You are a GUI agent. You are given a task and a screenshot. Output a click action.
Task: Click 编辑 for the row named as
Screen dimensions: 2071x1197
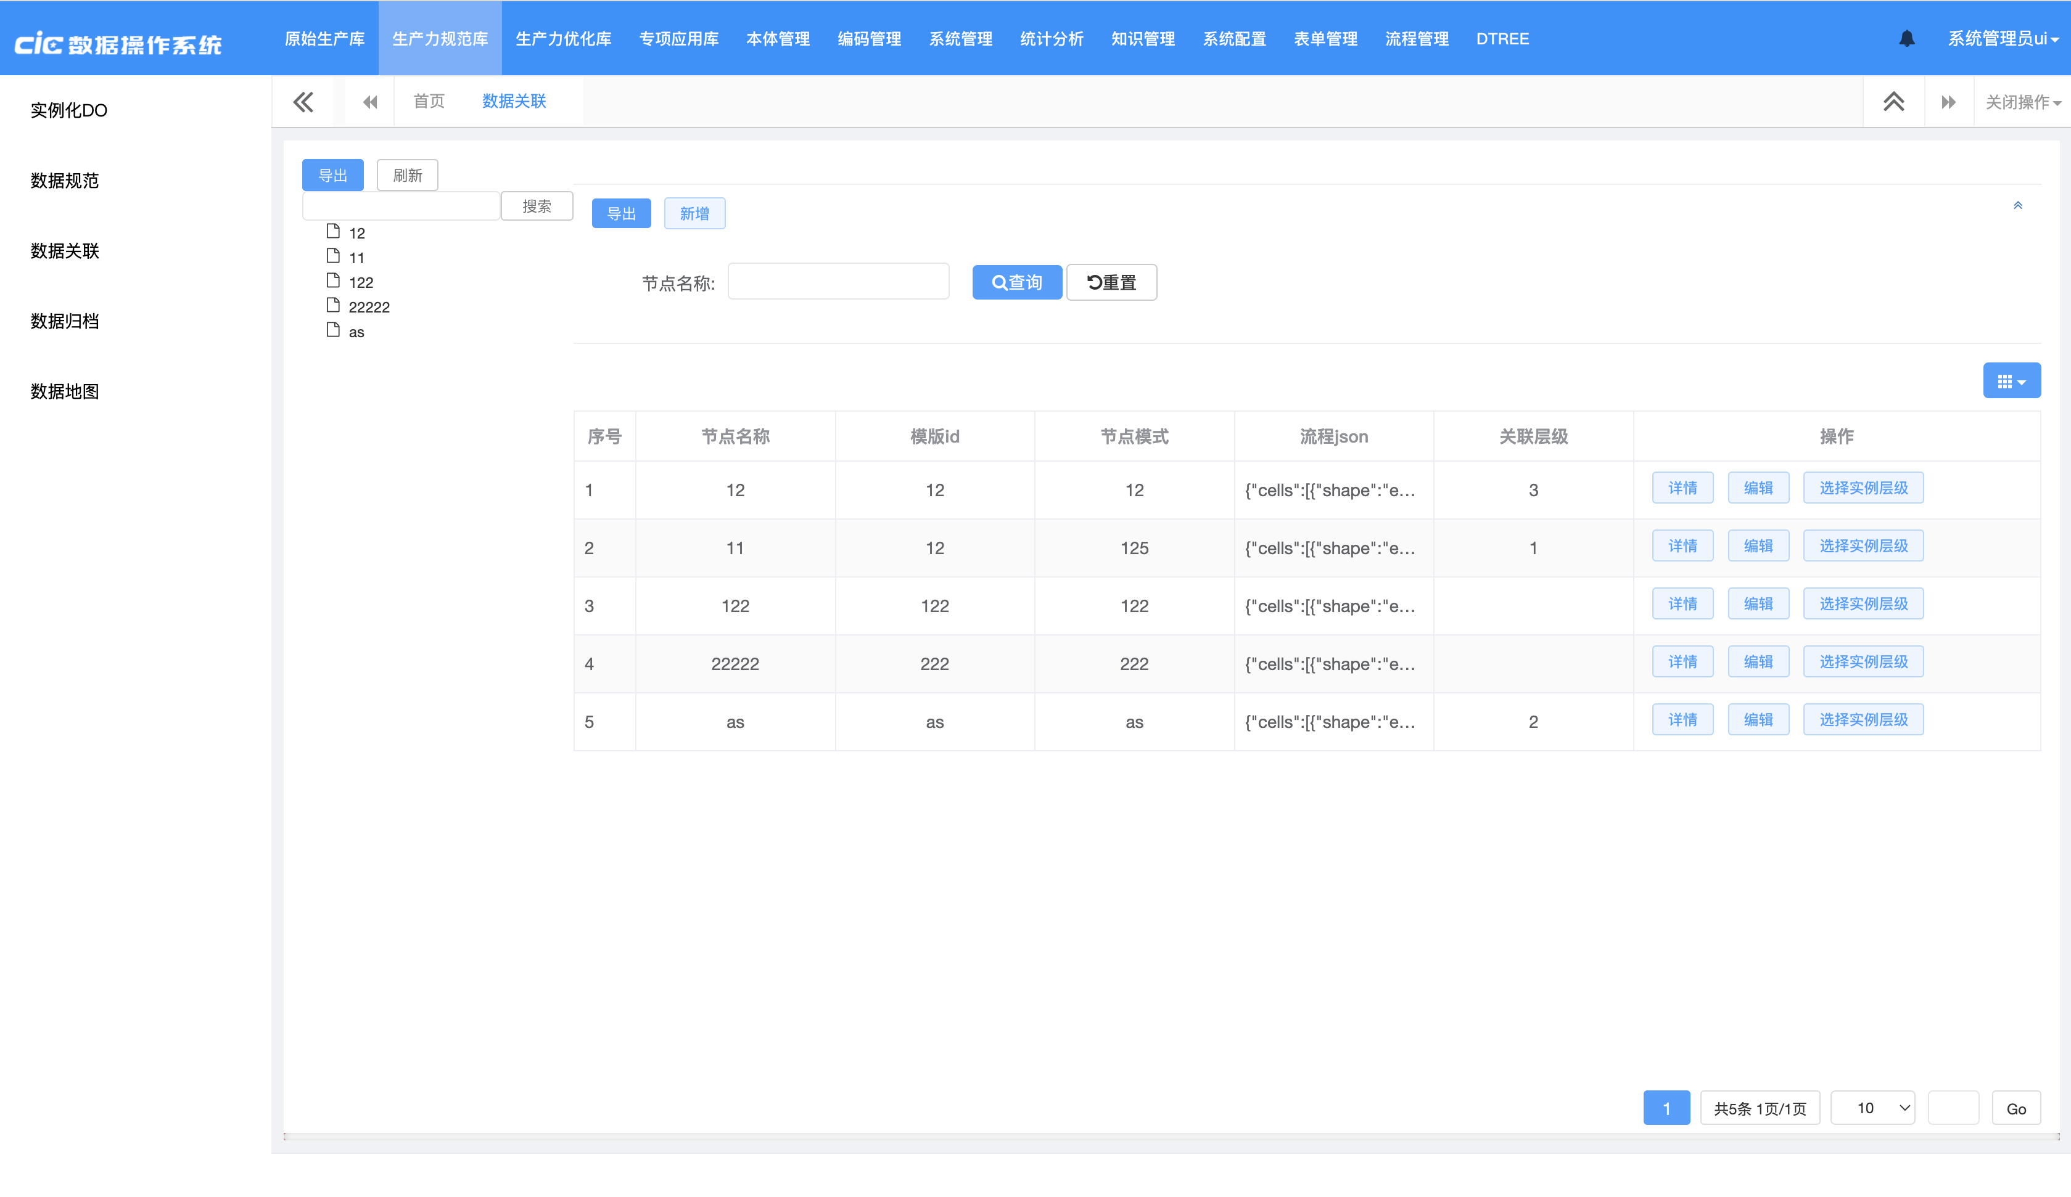click(x=1758, y=720)
